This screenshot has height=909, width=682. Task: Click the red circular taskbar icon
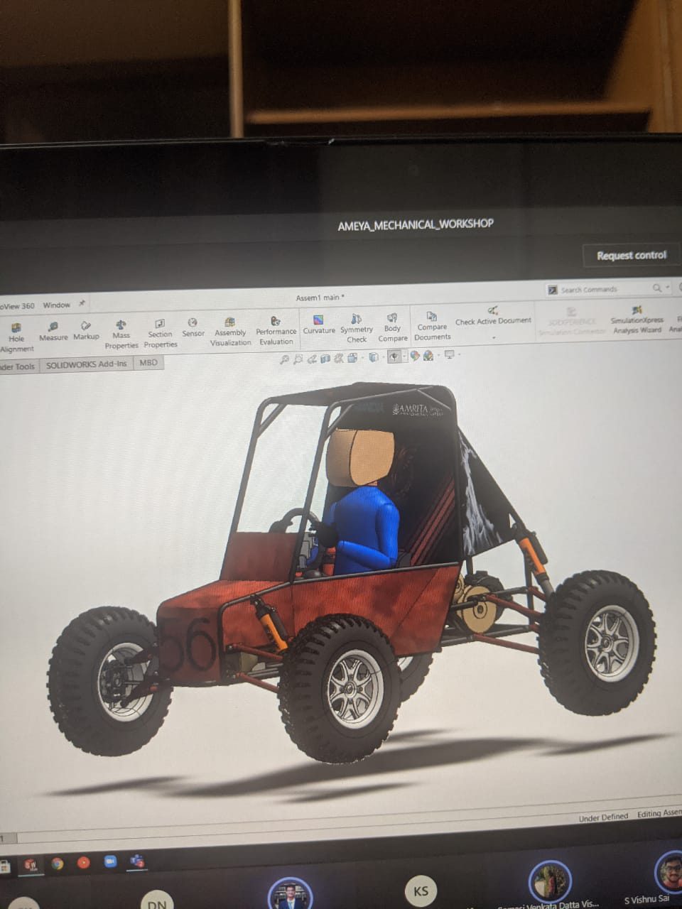[x=83, y=863]
